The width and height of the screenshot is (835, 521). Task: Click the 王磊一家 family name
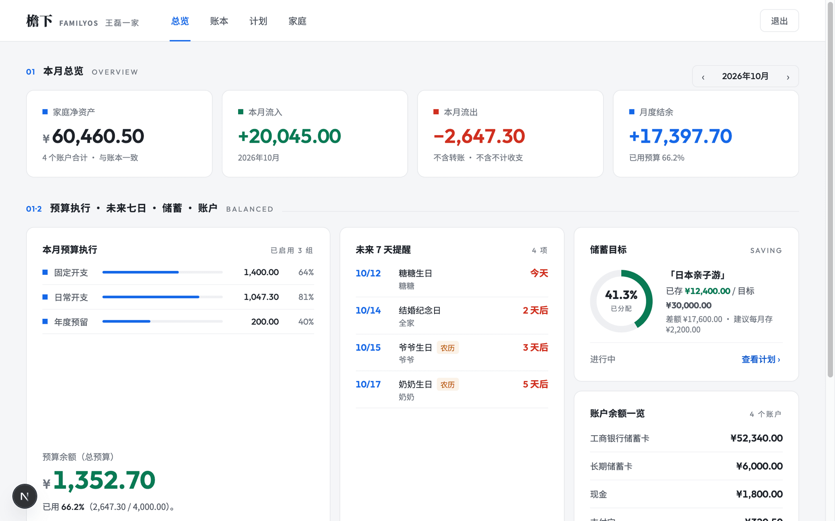click(122, 23)
